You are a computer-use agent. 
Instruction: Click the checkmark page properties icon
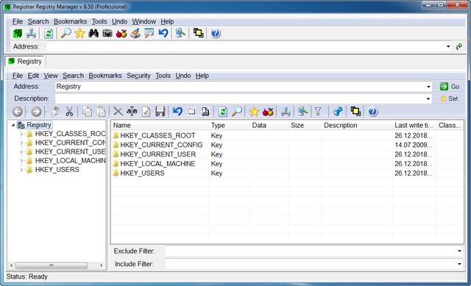pyautogui.click(x=146, y=112)
